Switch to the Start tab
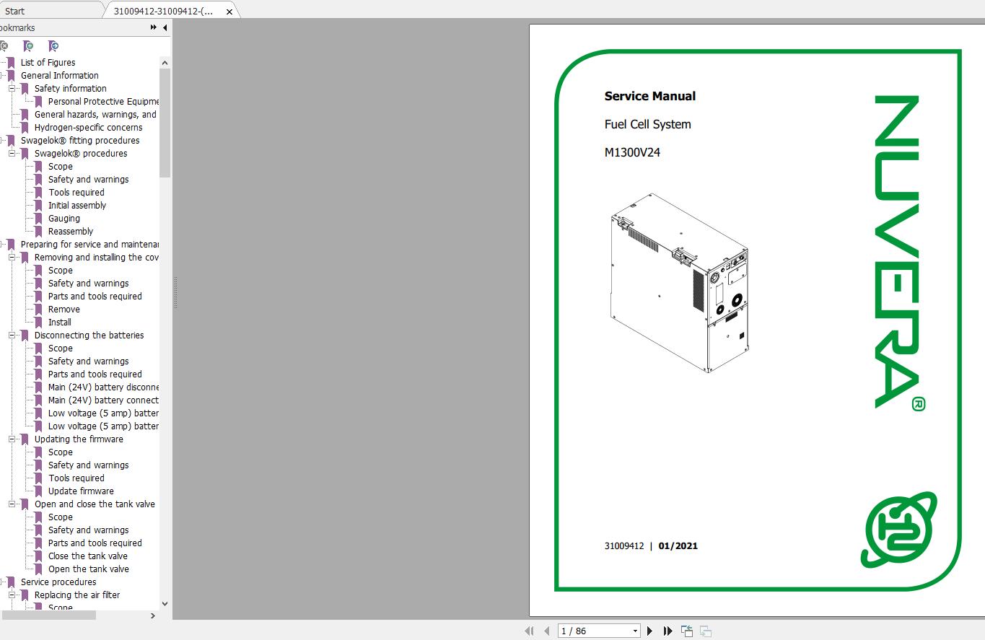The width and height of the screenshot is (985, 640). (x=14, y=10)
